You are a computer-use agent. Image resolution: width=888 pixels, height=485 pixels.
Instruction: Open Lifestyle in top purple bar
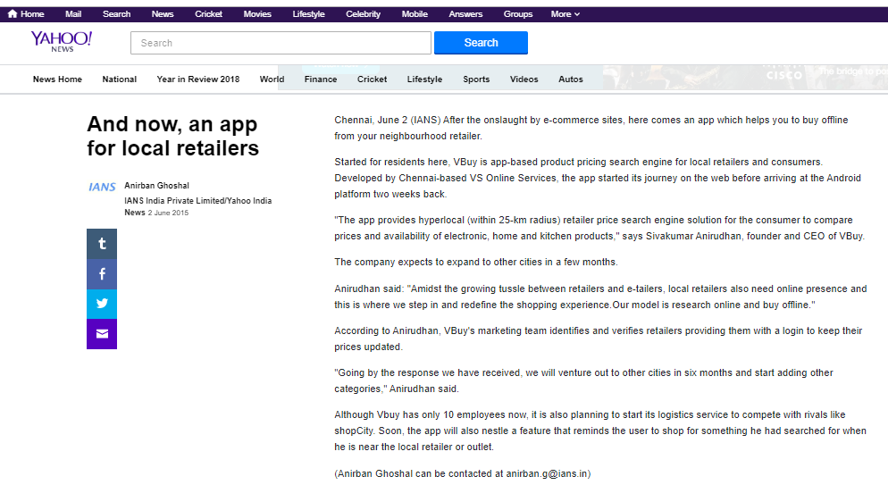[308, 14]
